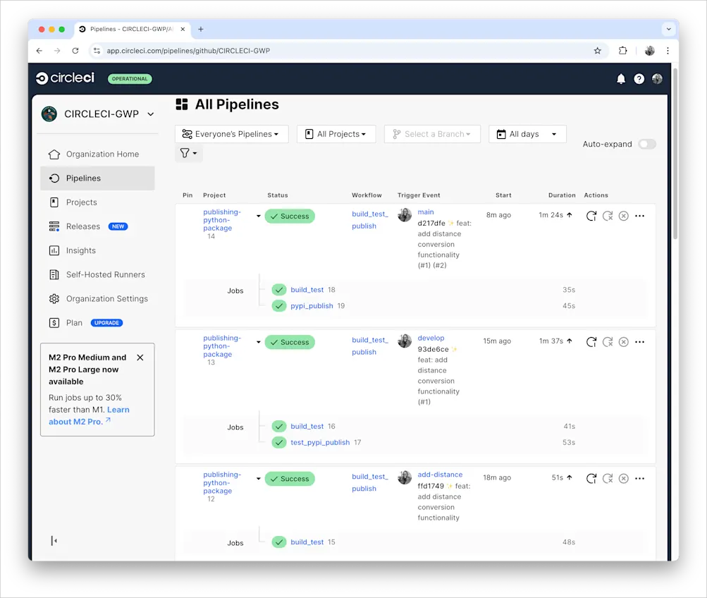Open Self-Hosted Runners page
707x598 pixels.
[x=97, y=274]
